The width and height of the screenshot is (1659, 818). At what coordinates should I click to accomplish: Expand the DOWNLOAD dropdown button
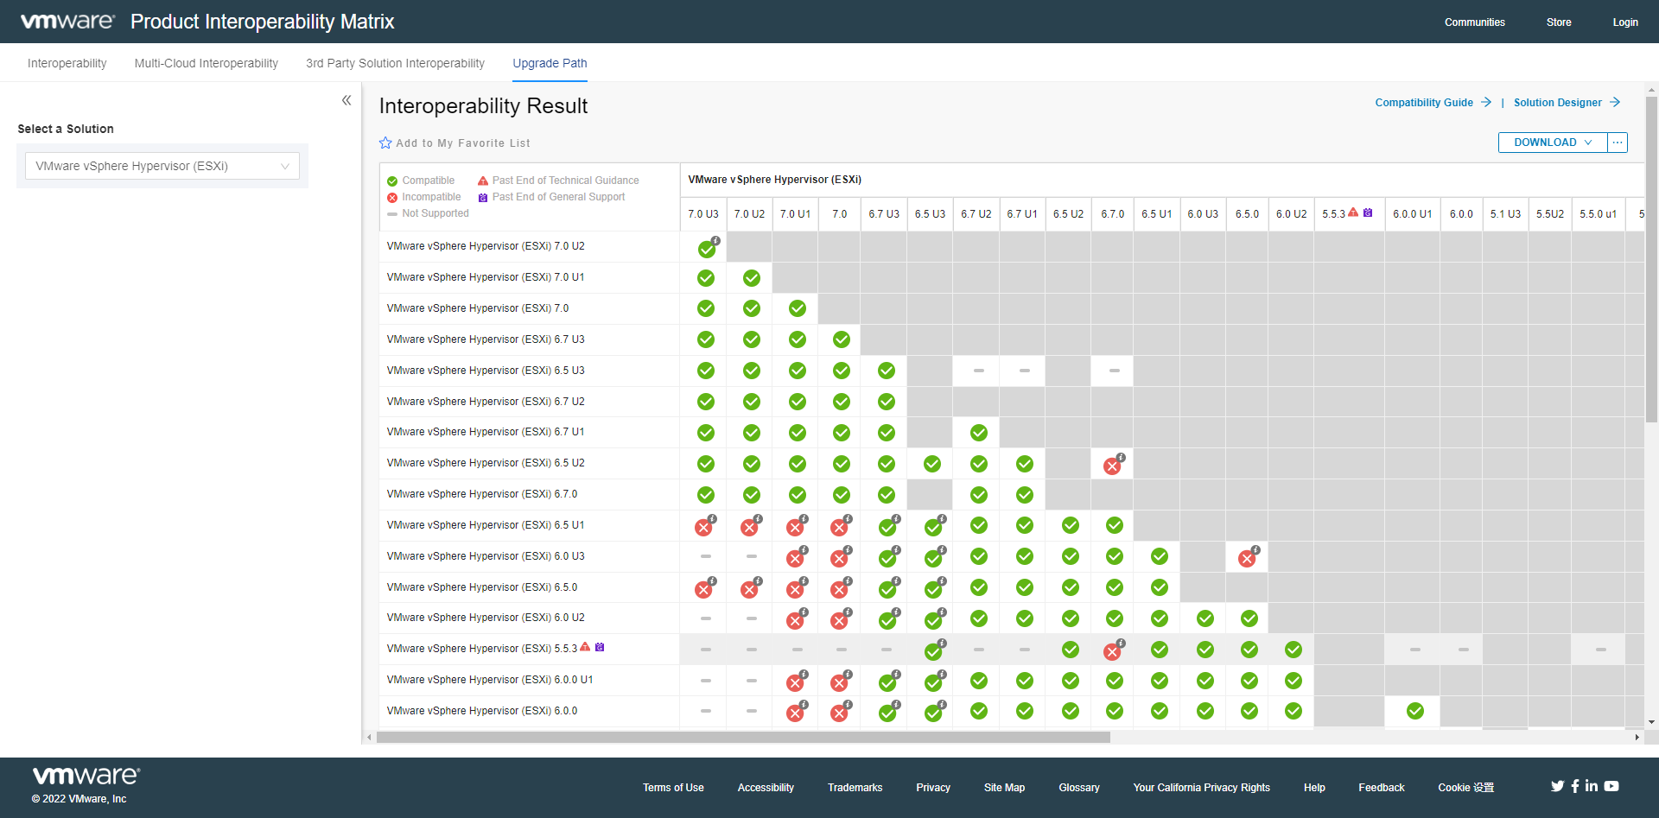pos(1552,143)
